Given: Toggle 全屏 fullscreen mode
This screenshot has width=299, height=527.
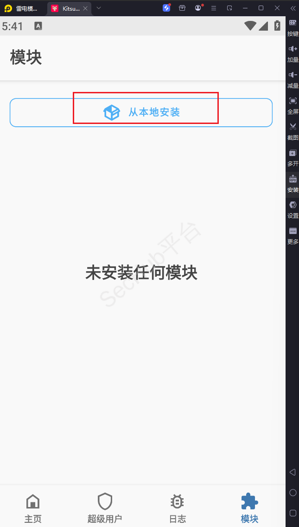Looking at the screenshot, I should click(293, 105).
